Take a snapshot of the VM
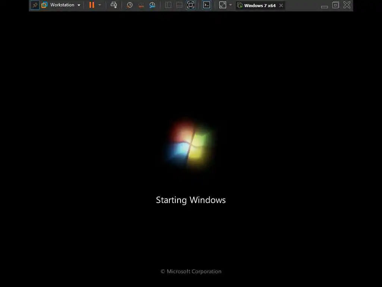This screenshot has height=287, width=382. (x=129, y=5)
